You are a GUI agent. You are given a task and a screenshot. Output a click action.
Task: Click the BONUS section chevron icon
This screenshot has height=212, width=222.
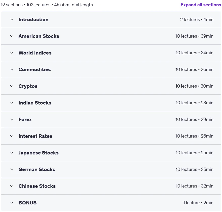(12, 203)
